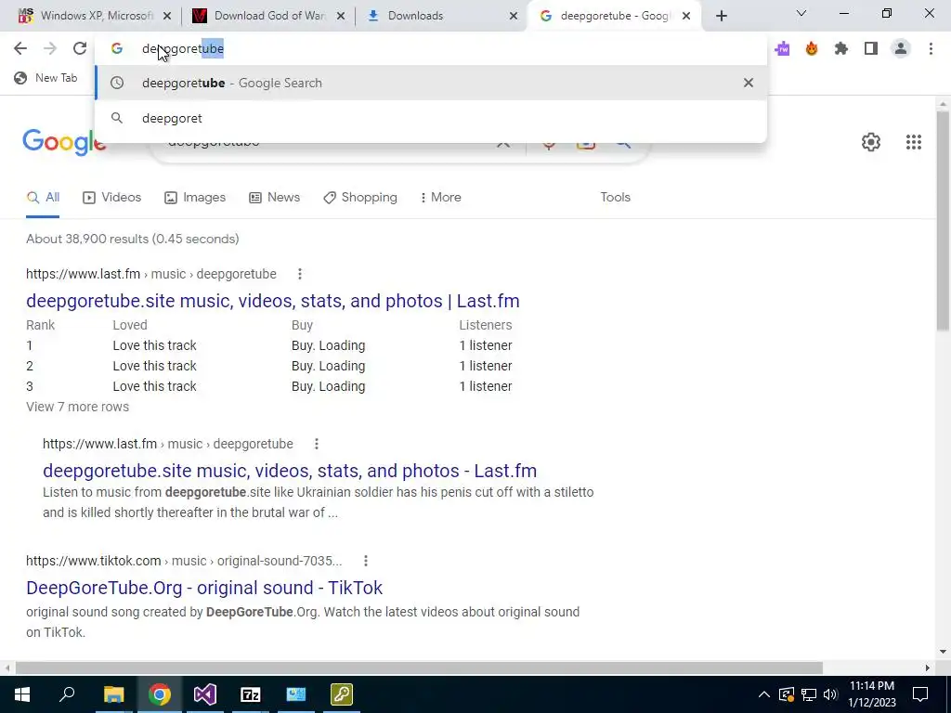The height and width of the screenshot is (713, 951).
Task: Select the 'deepgoretube - Google Search' suggestion
Action: coord(431,83)
